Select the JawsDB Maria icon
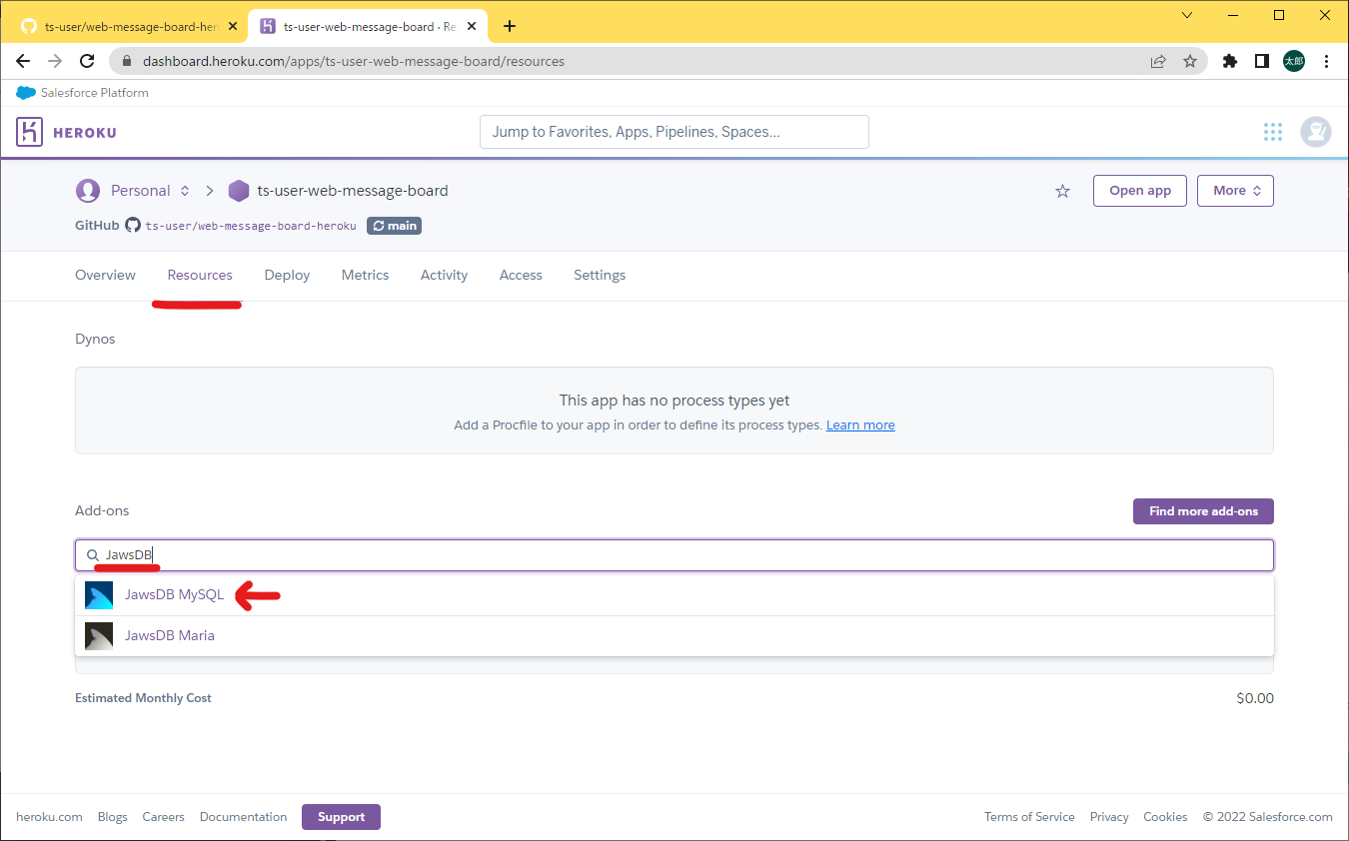Screen dimensions: 1349x841 tap(99, 636)
